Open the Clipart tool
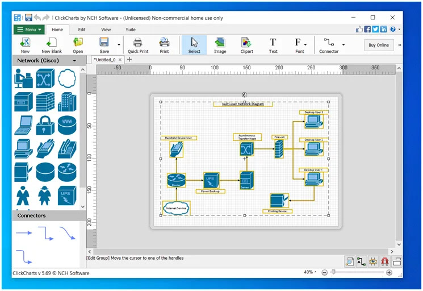Viewport: 423px width, 291px height. (246, 45)
